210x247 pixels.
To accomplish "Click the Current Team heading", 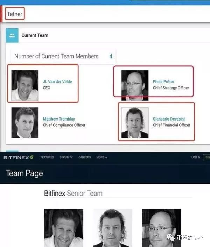I will click(x=35, y=35).
